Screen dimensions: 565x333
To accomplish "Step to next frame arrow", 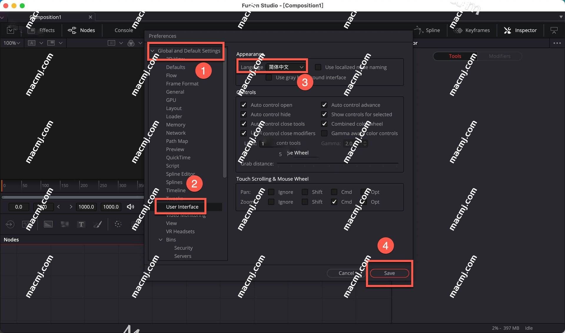I will click(71, 207).
